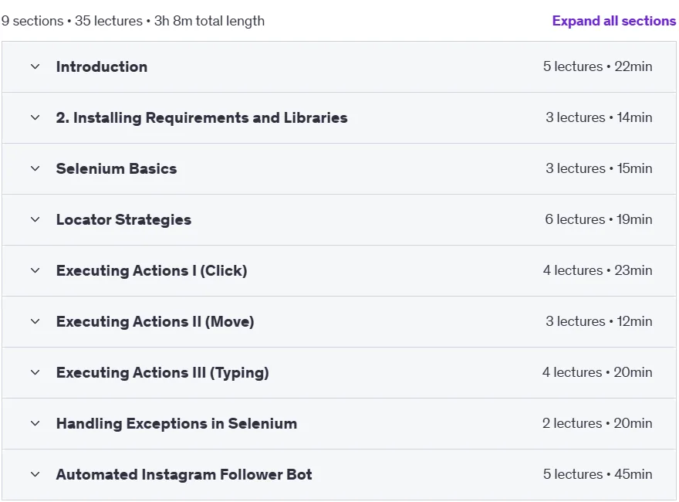Expand Executing Actions III (Typing) chevron
This screenshot has height=502, width=679.
[x=35, y=372]
